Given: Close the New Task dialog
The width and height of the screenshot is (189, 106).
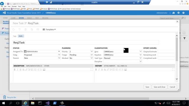Looking at the screenshot, I should 177,21.
